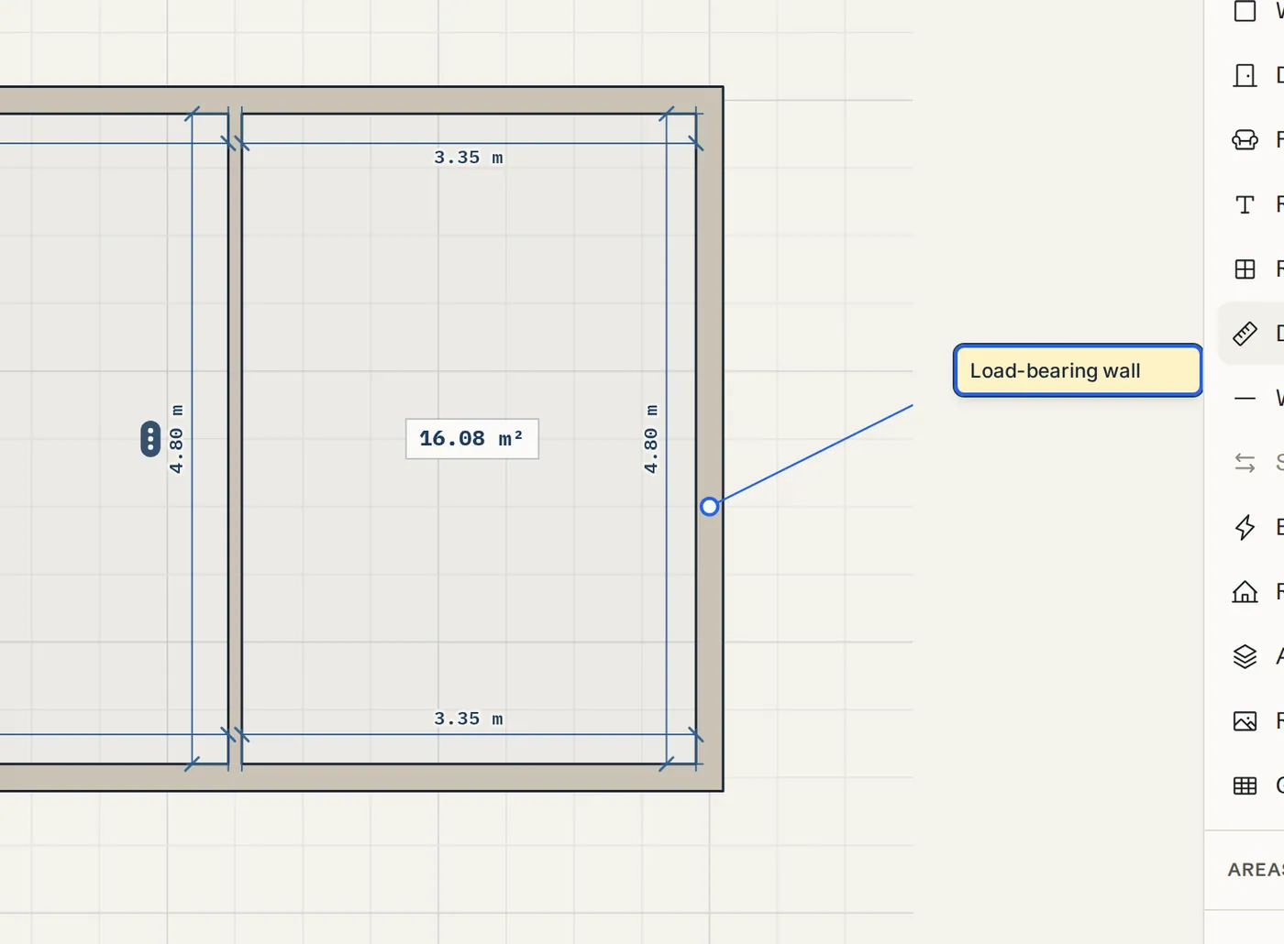This screenshot has width=1284, height=944.
Task: Select the annotation anchor point on the wall
Action: (x=709, y=506)
